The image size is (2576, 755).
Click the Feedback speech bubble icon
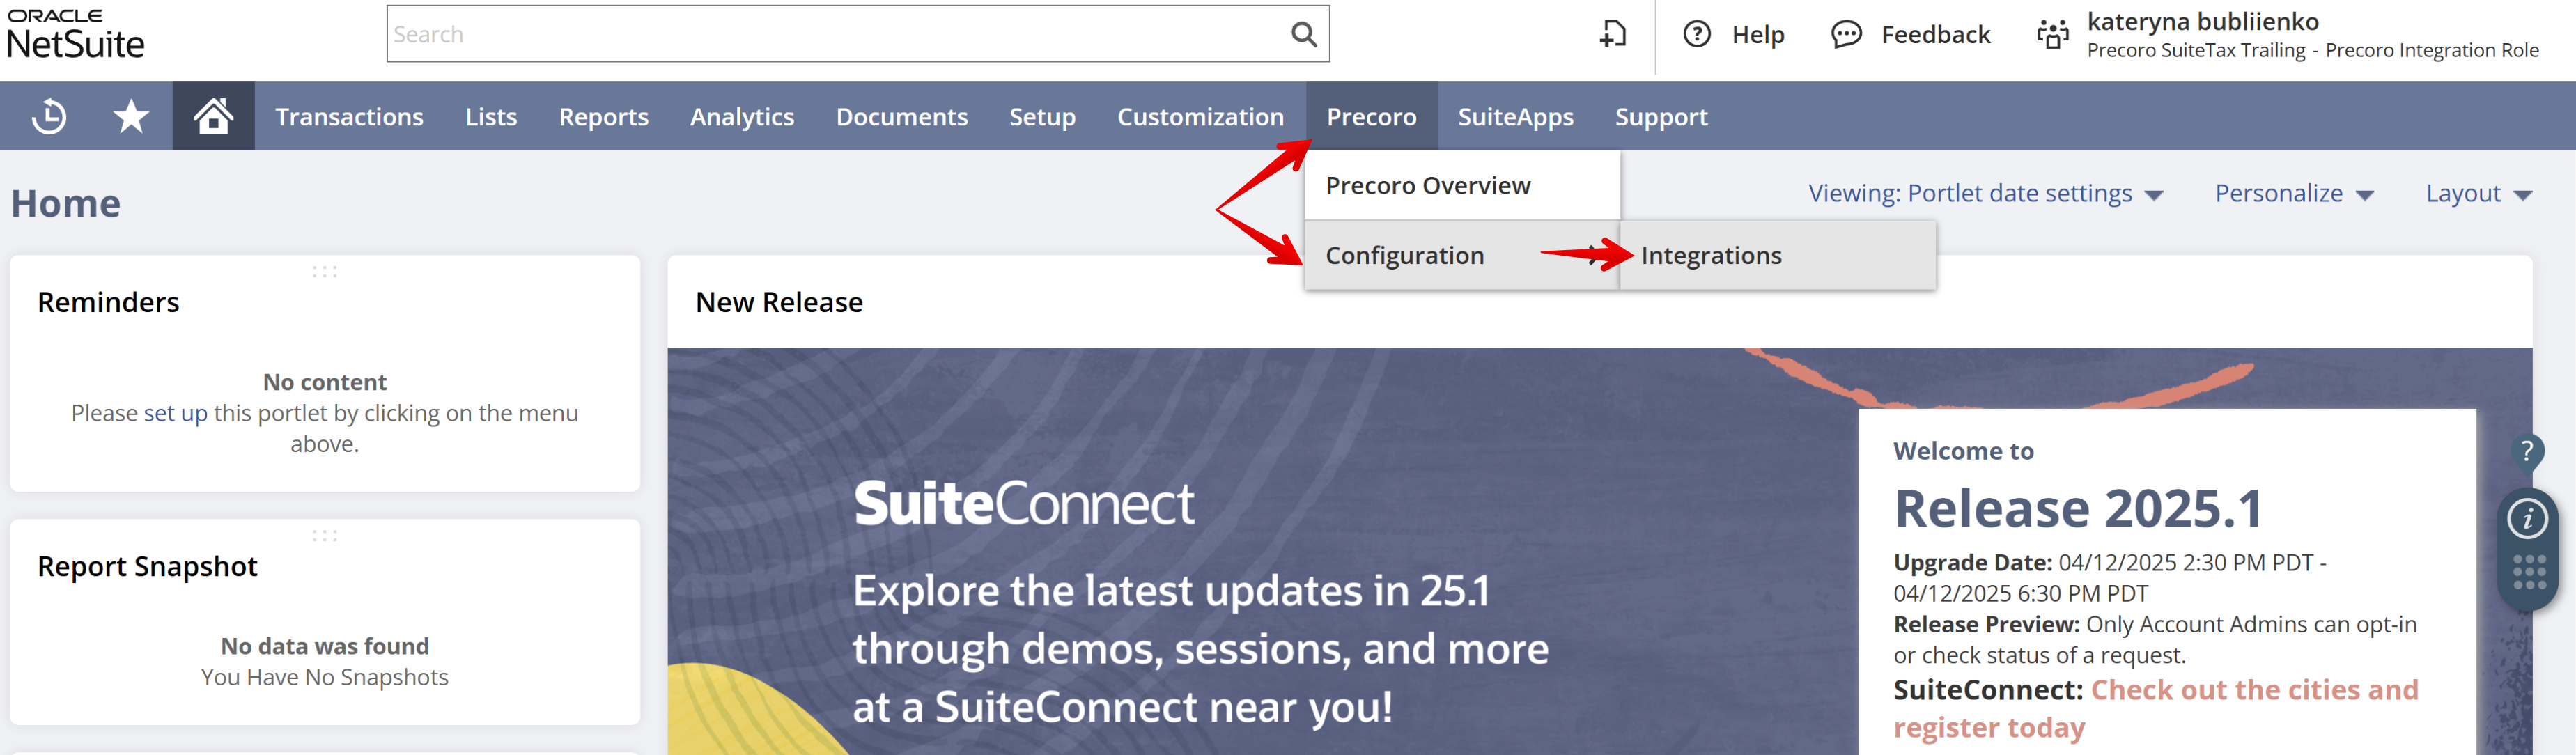[x=1846, y=34]
